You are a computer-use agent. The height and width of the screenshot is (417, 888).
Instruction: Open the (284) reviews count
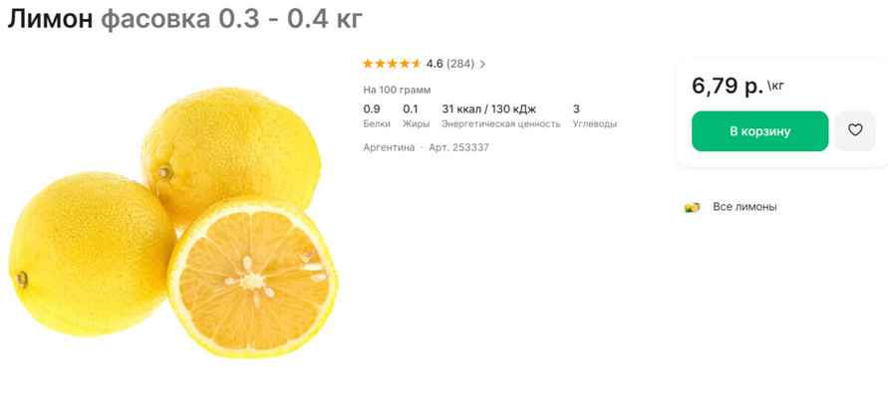pos(460,64)
